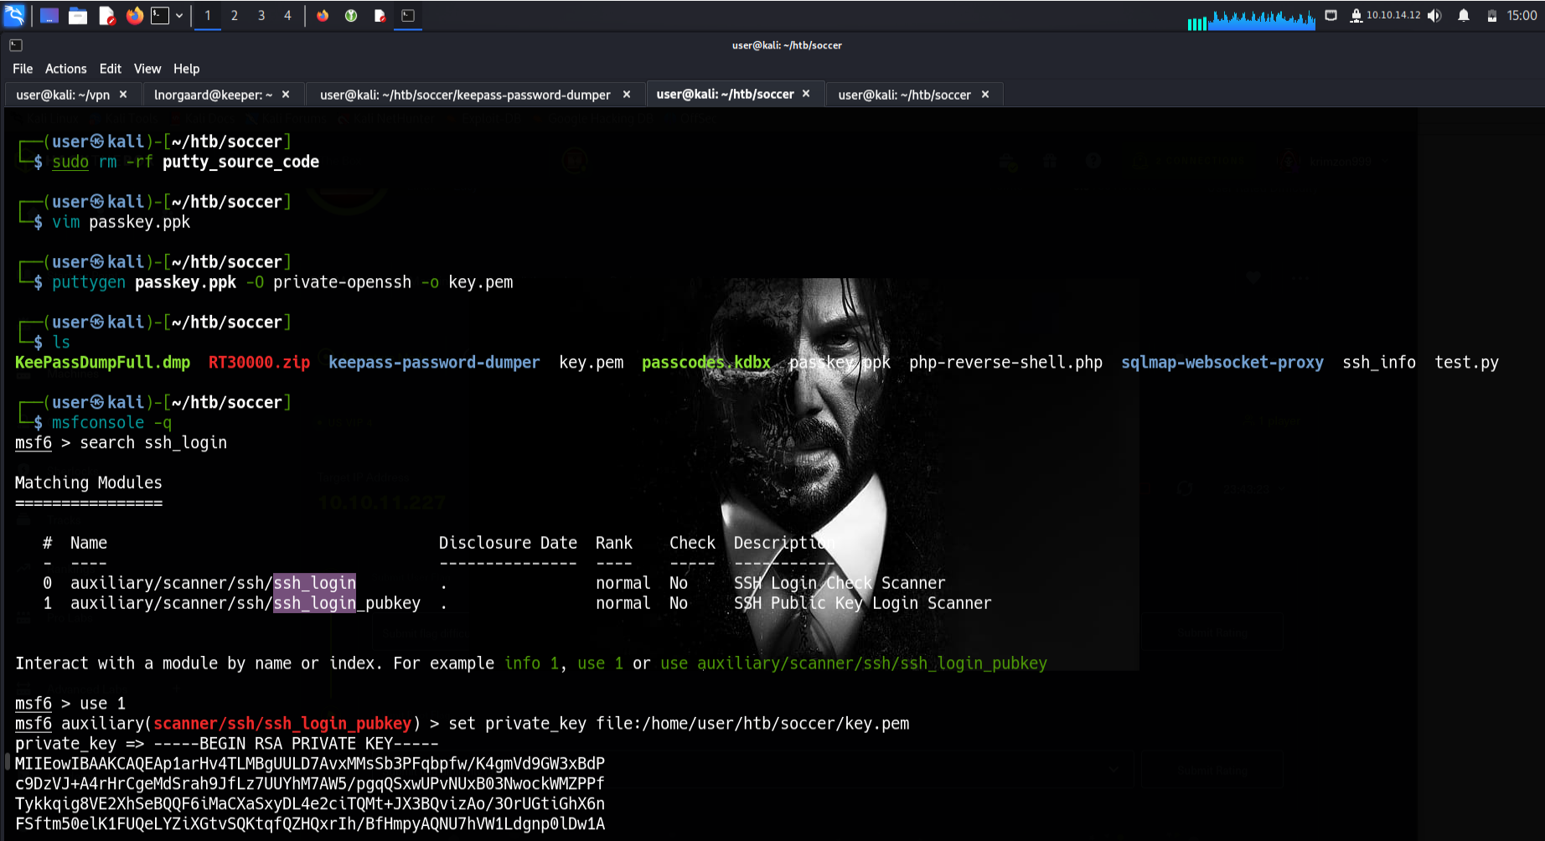
Task: Click module row 1 ssh_login_pubkey name
Action: pos(245,603)
